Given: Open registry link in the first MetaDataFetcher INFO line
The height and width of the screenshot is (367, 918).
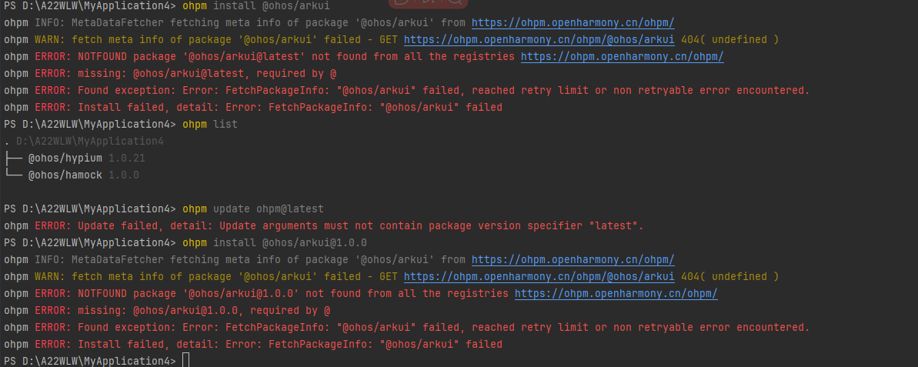Looking at the screenshot, I should (x=572, y=23).
